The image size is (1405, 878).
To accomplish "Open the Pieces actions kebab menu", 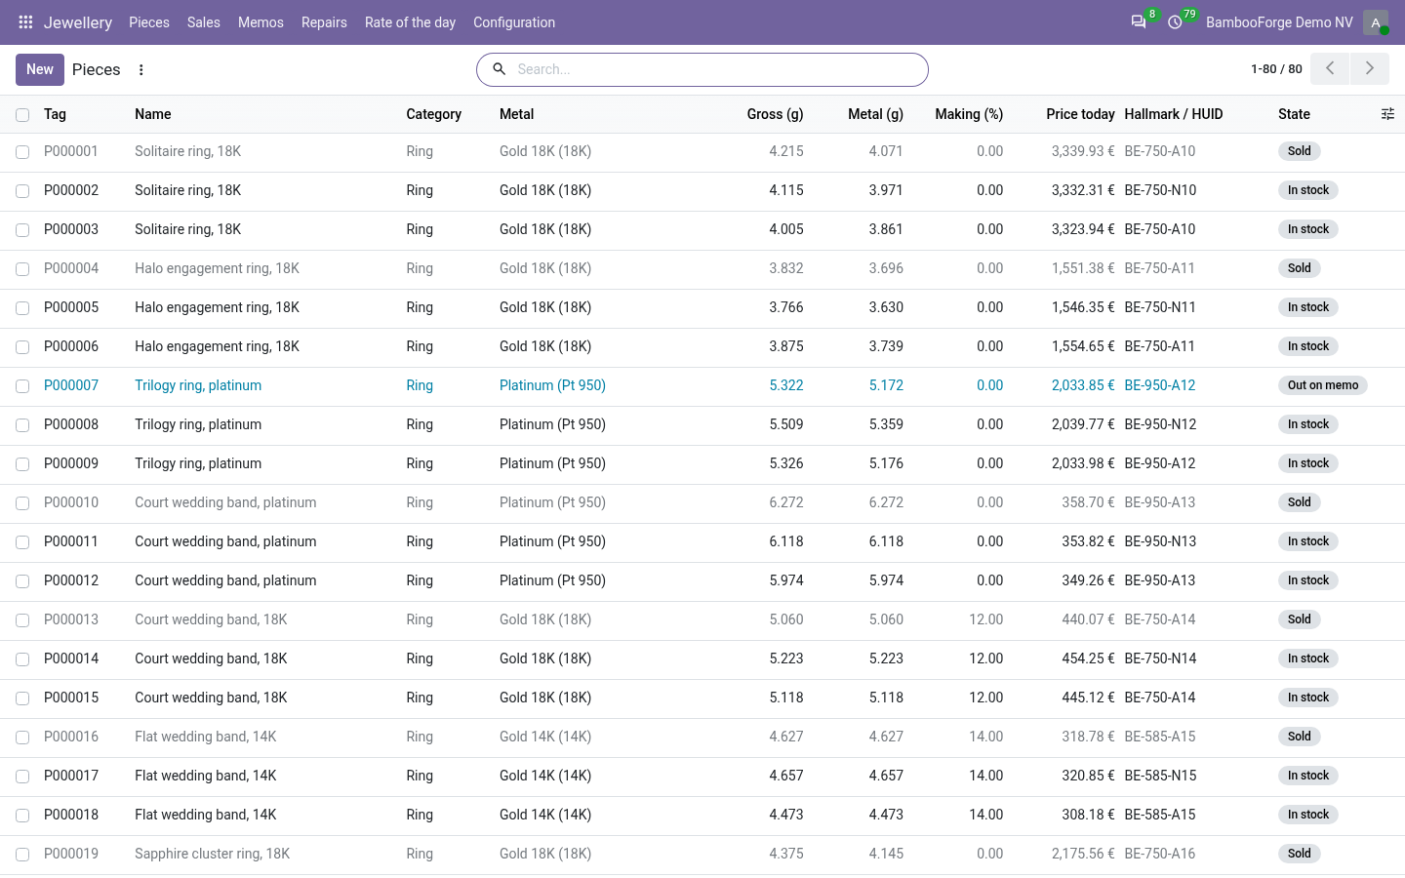I will pyautogui.click(x=141, y=69).
